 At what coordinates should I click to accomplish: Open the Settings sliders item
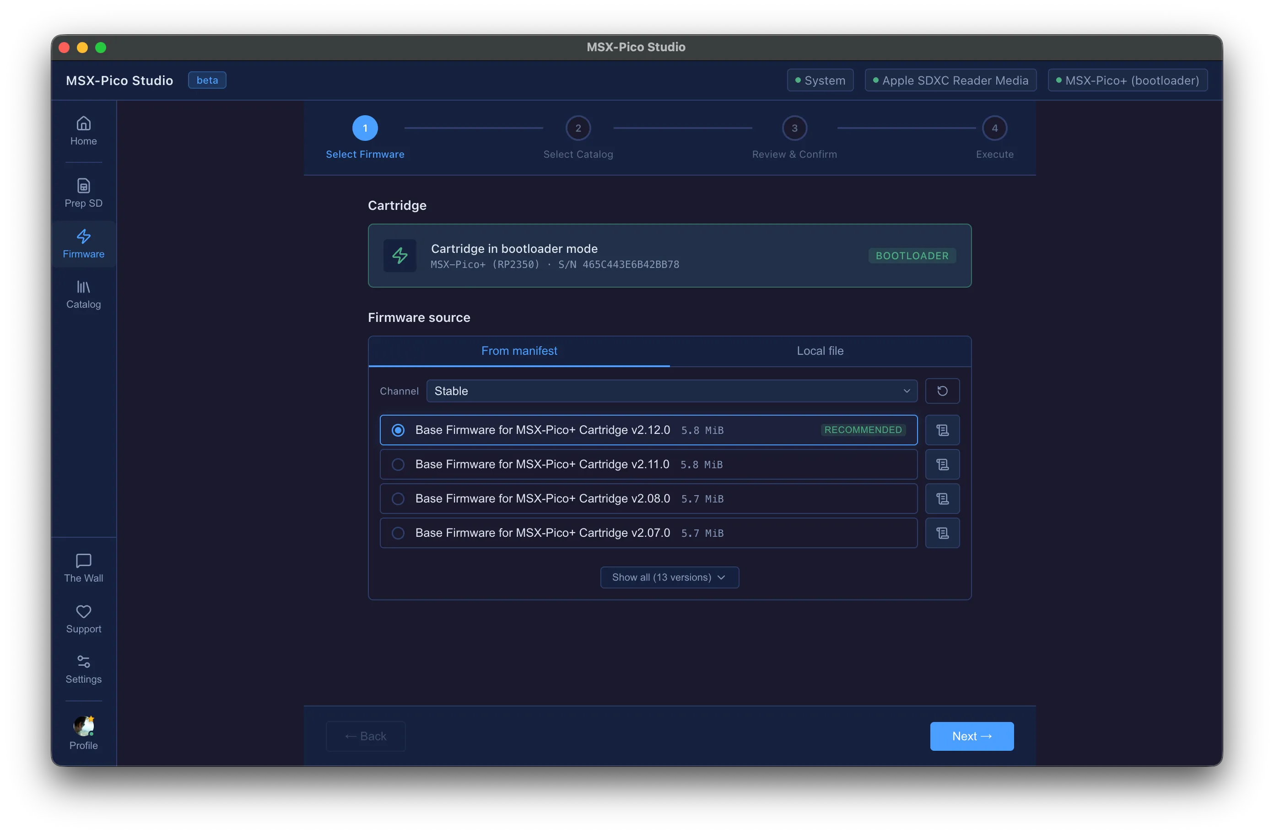tap(83, 669)
